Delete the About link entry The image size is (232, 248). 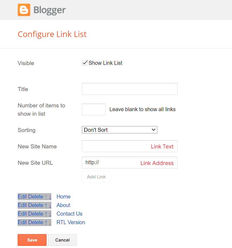[x=36, y=205]
